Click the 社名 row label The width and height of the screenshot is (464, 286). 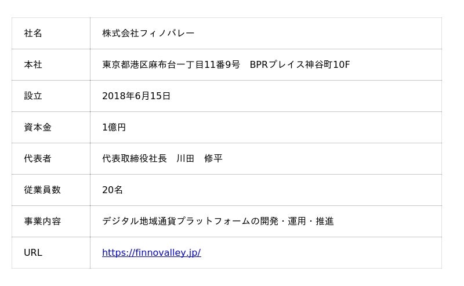click(x=33, y=33)
